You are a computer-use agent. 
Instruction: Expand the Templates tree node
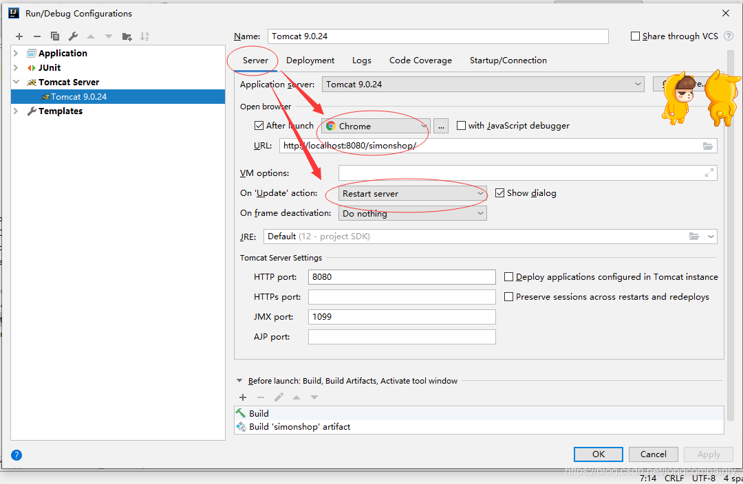tap(16, 111)
